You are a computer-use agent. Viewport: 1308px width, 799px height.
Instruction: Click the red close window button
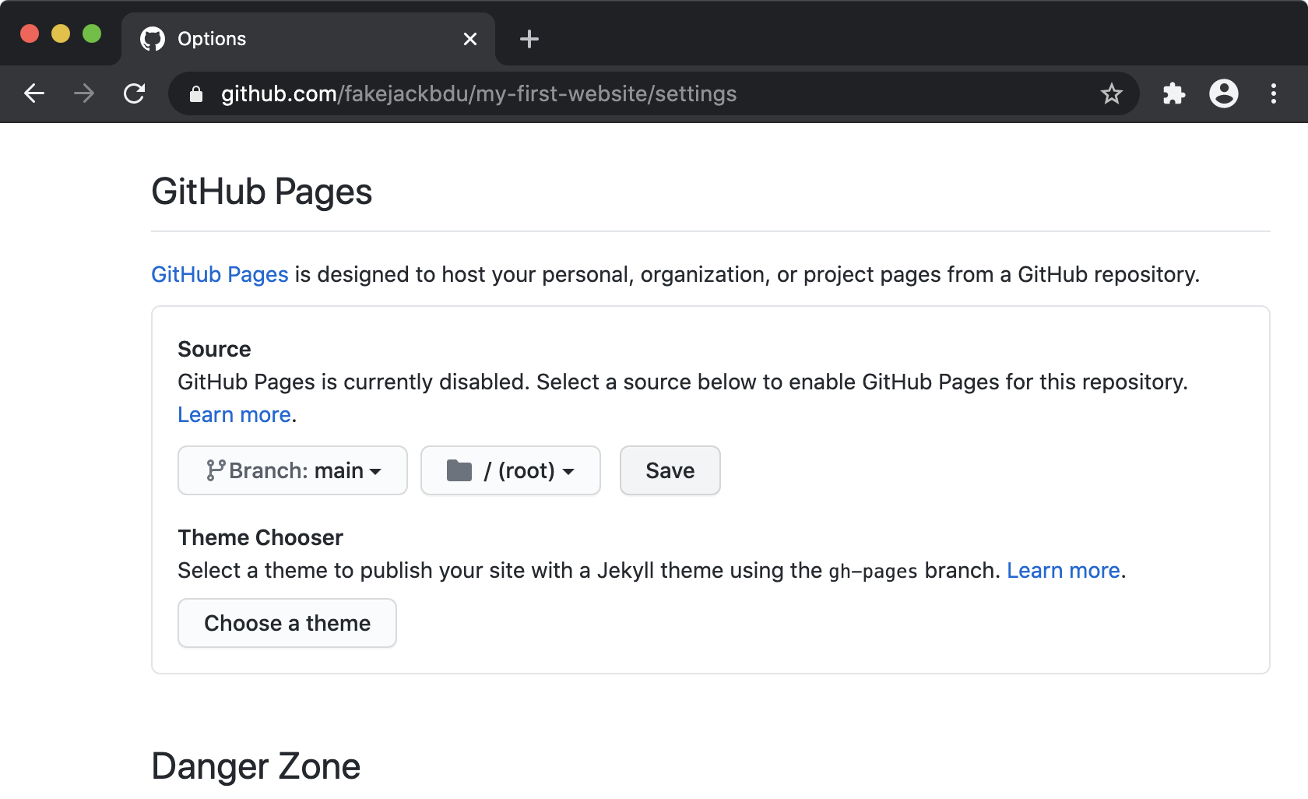click(30, 33)
